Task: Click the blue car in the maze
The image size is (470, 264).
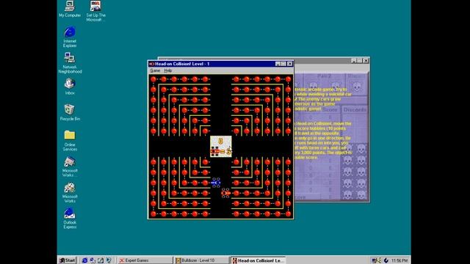Action: tap(216, 183)
